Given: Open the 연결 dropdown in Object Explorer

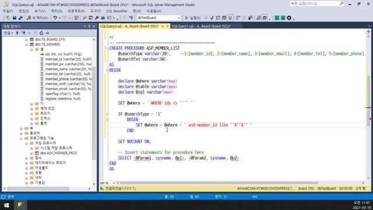Looking at the screenshot, I should click(x=8, y=33).
